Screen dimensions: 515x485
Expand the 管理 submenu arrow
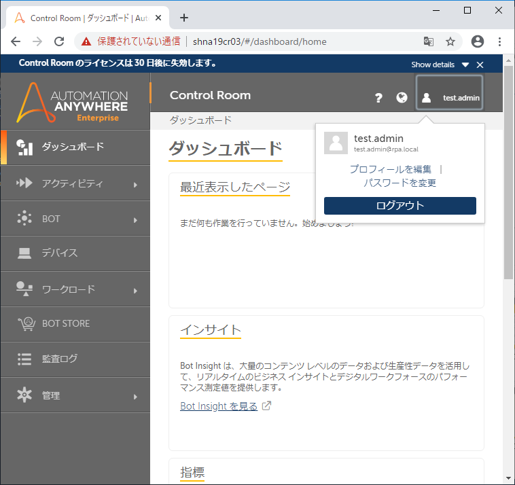pos(135,397)
